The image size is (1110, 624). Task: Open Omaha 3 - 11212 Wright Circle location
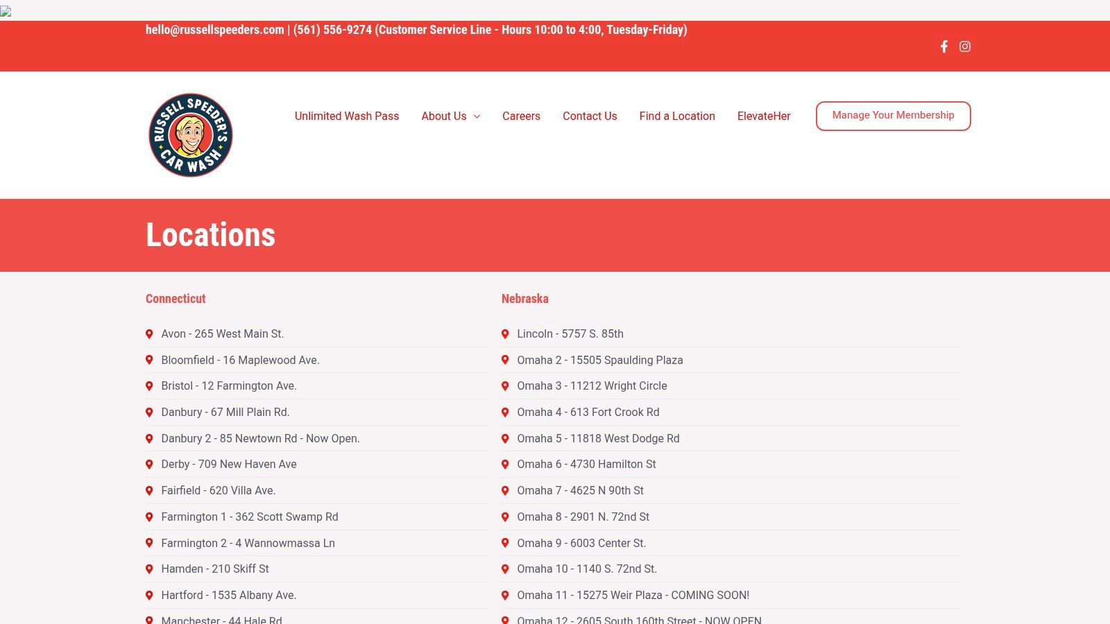pos(592,385)
